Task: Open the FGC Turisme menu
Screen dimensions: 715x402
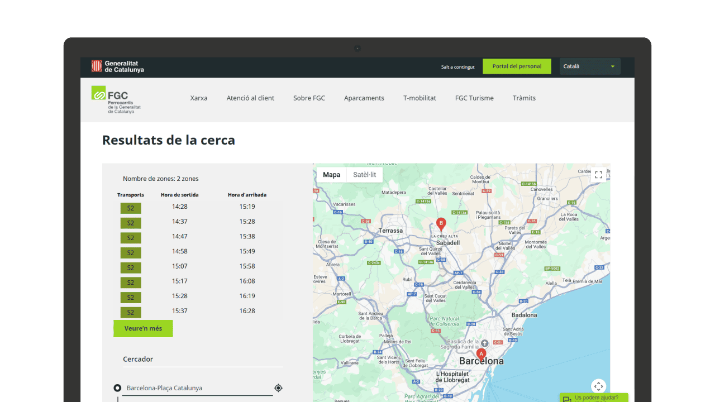Action: pyautogui.click(x=474, y=98)
